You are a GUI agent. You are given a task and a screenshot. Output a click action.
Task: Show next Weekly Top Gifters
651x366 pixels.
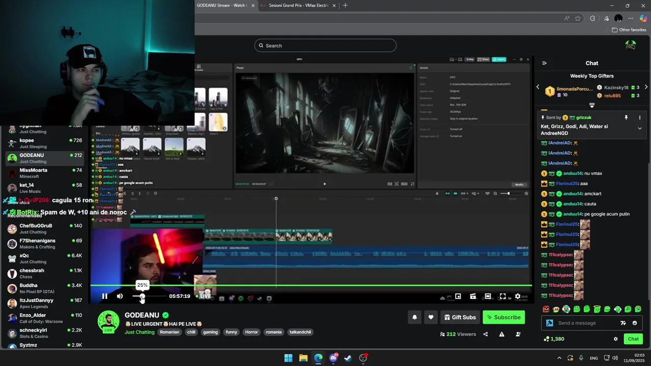click(x=646, y=87)
